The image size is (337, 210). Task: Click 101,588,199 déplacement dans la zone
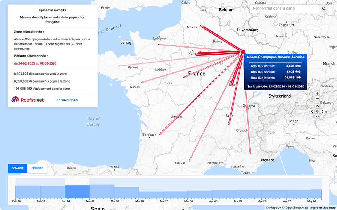tap(42, 88)
